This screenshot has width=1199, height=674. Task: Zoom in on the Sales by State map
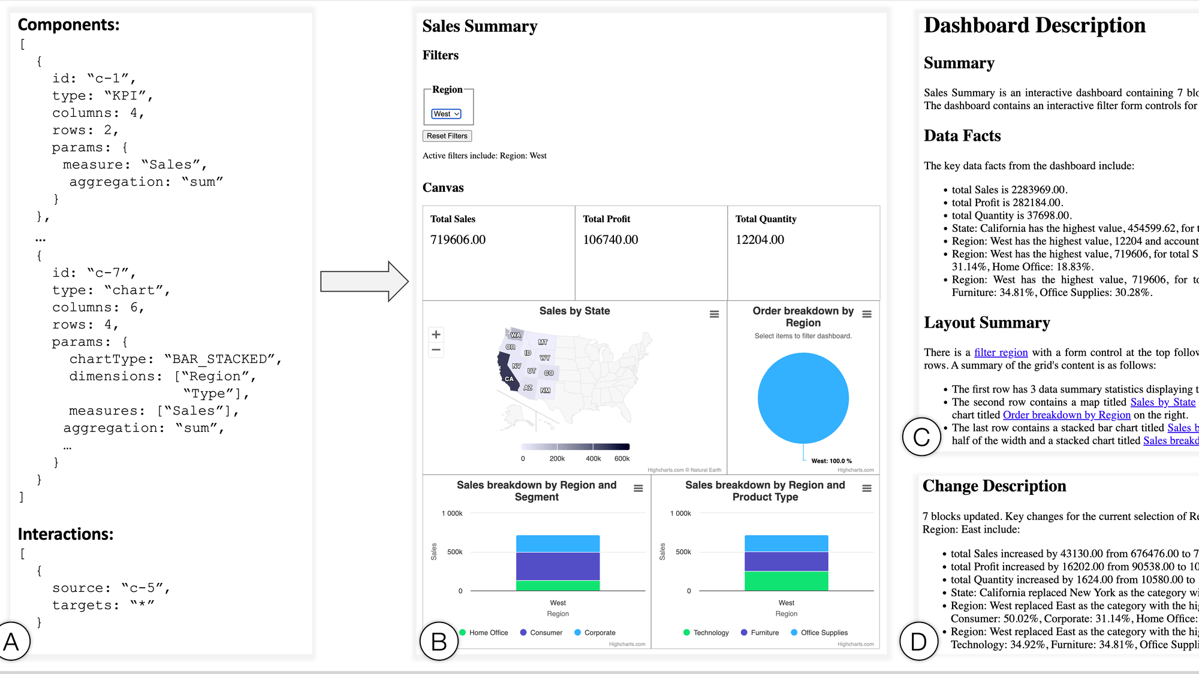pyautogui.click(x=435, y=334)
